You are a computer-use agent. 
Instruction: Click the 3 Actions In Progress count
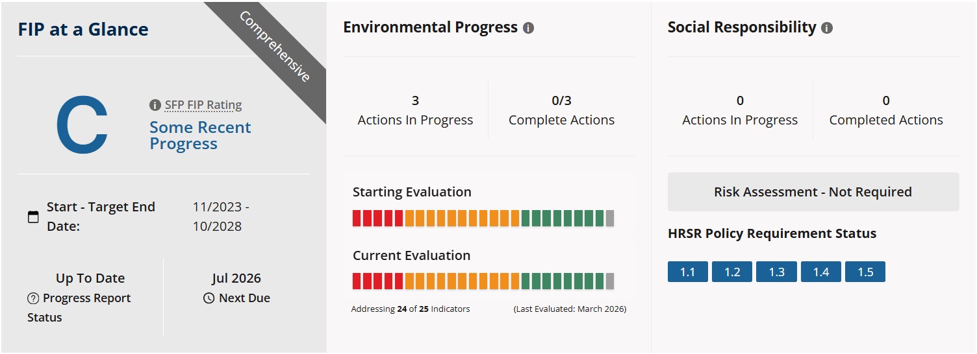pyautogui.click(x=415, y=101)
